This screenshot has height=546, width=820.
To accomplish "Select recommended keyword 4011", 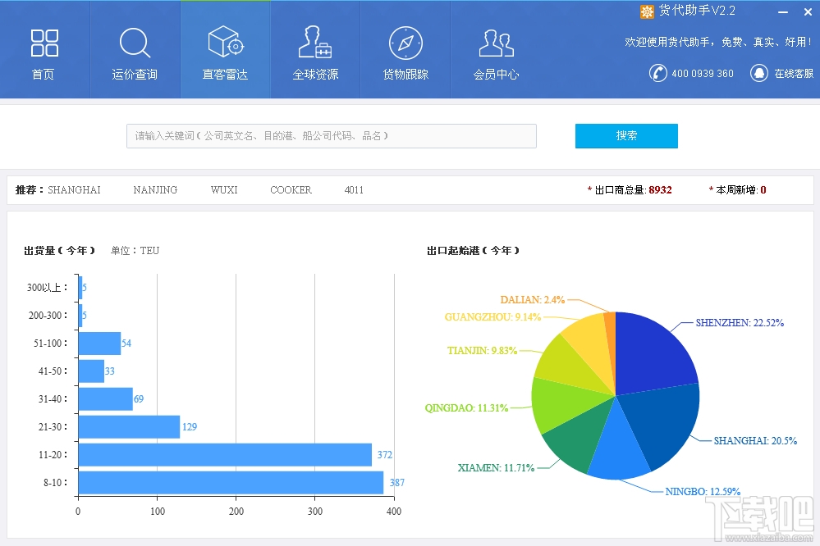I will 354,189.
